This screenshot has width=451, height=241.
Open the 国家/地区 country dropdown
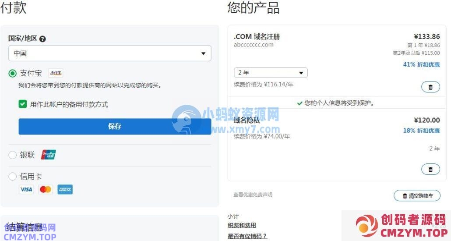pyautogui.click(x=109, y=53)
